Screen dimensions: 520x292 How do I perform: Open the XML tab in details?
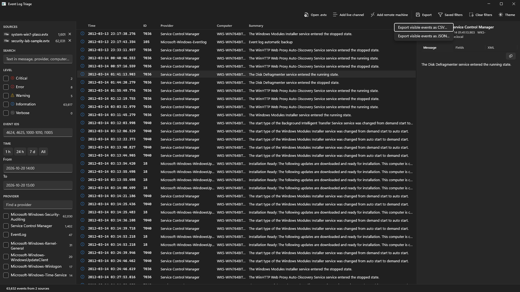click(x=491, y=47)
